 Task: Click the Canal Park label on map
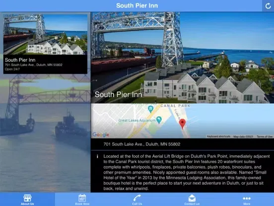(175, 105)
